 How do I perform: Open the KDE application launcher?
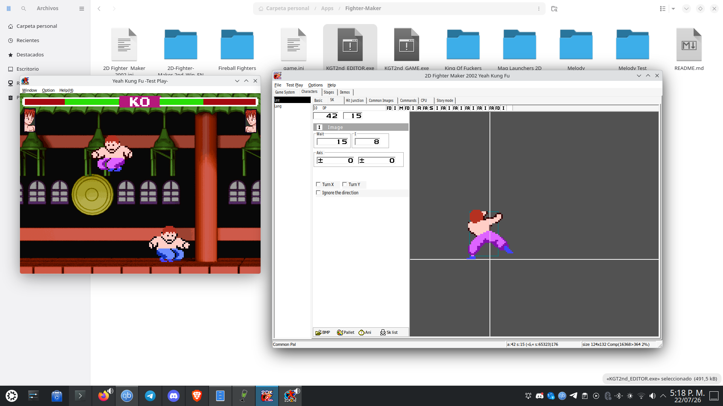(12, 396)
